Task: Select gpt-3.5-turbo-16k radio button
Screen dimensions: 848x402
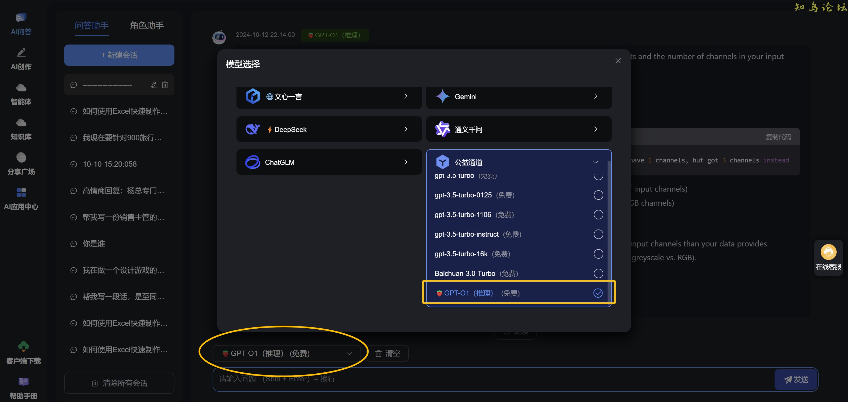Action: tap(598, 254)
